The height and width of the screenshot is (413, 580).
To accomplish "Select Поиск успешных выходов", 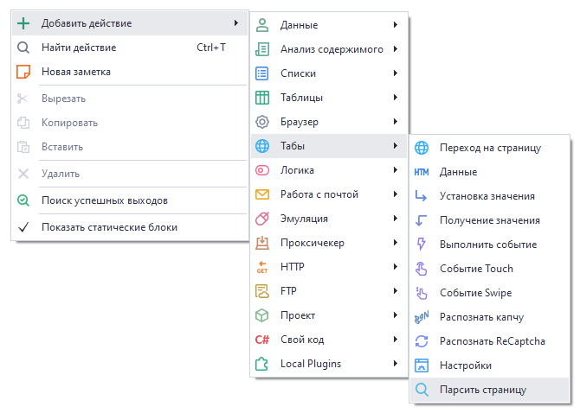I will [x=104, y=200].
